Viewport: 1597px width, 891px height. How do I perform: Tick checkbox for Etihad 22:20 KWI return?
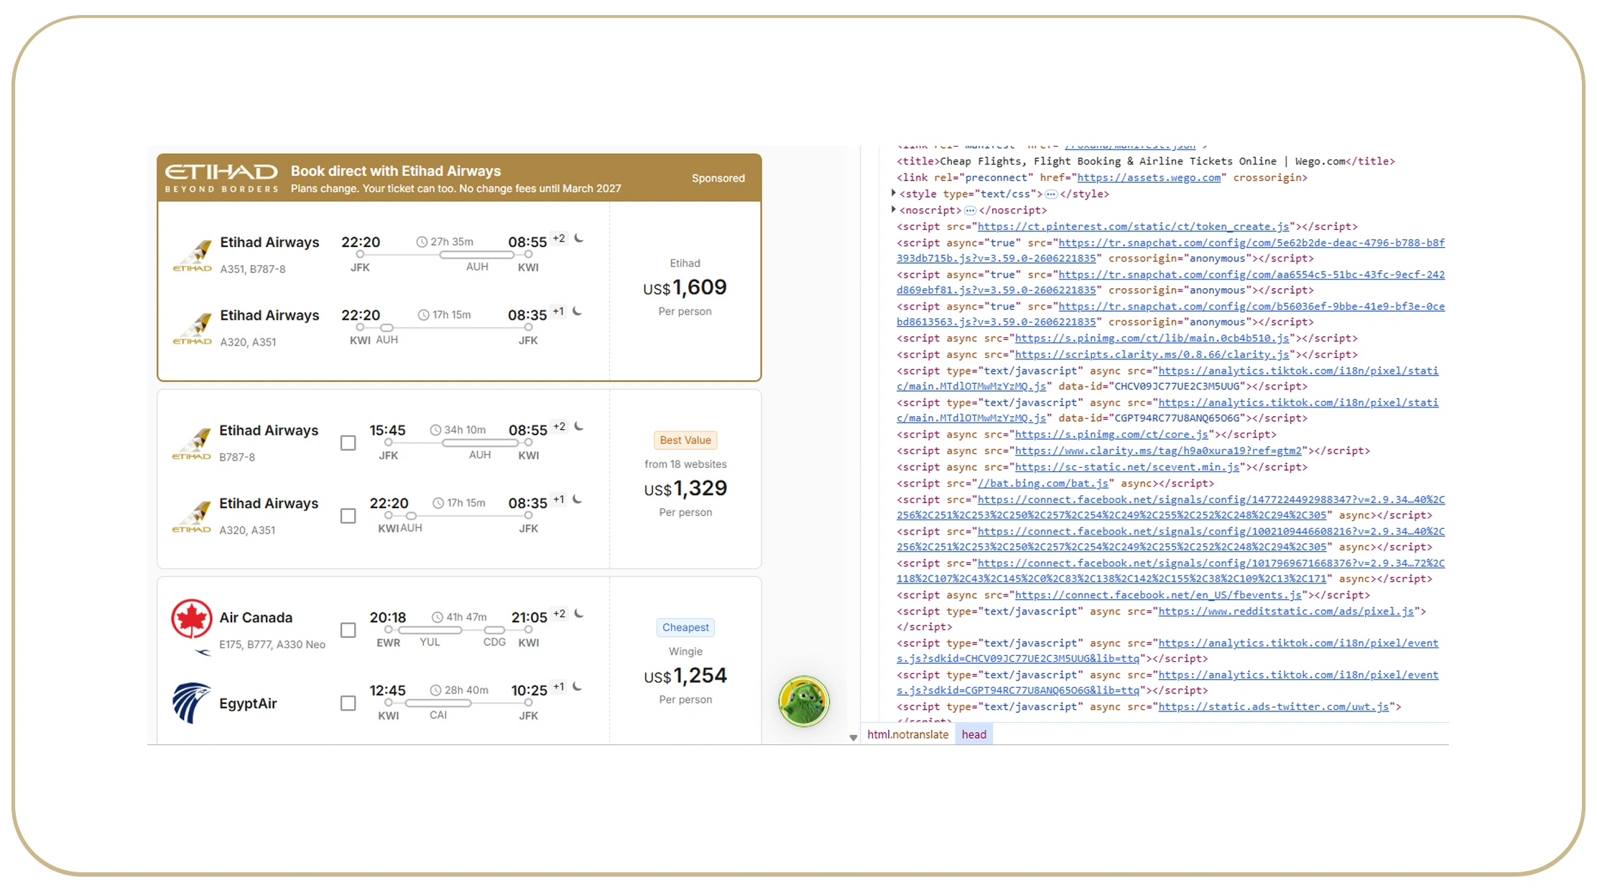tap(348, 516)
